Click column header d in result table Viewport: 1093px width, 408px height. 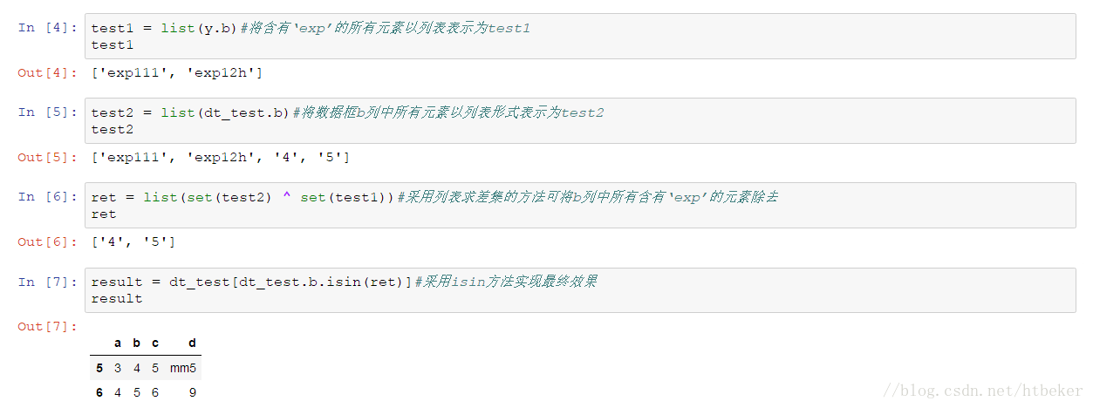pos(192,343)
